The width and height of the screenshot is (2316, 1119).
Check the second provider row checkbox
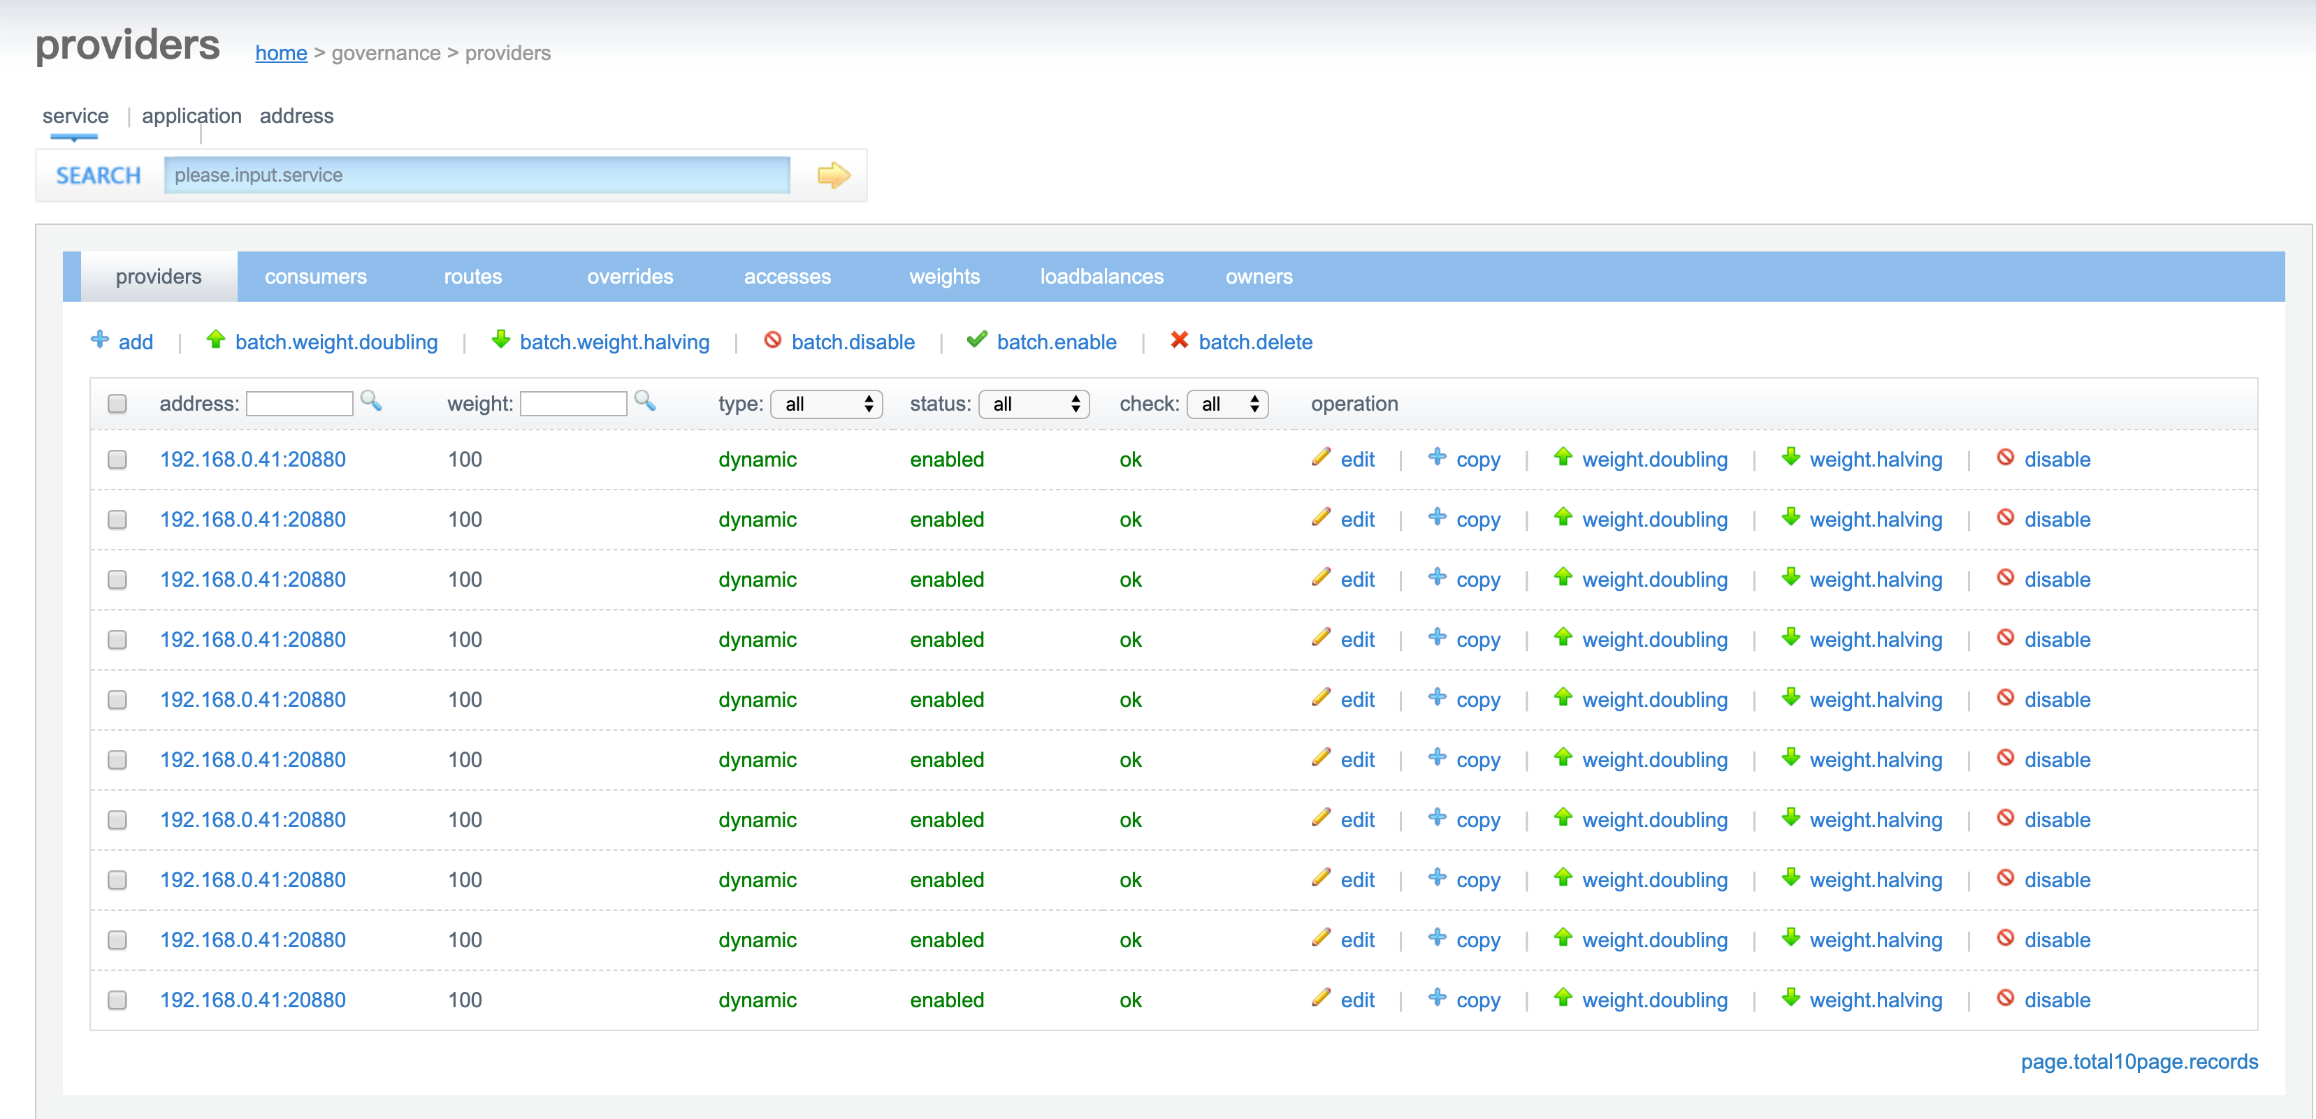tap(117, 520)
